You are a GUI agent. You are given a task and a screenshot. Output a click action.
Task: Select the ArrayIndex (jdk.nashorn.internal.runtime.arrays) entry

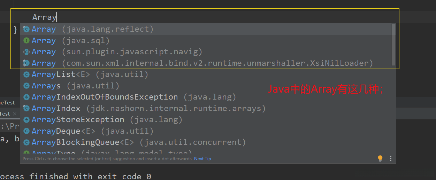tap(148, 109)
